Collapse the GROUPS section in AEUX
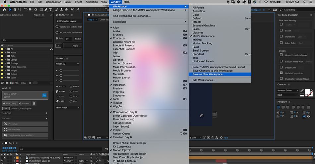Image resolution: width=315 pixels, height=164 pixels. pyautogui.click(x=47, y=118)
